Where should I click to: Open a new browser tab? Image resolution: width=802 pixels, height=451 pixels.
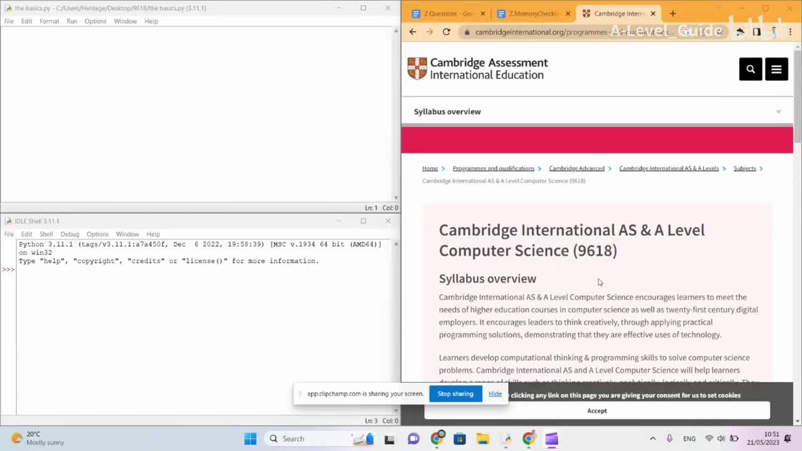tap(672, 13)
